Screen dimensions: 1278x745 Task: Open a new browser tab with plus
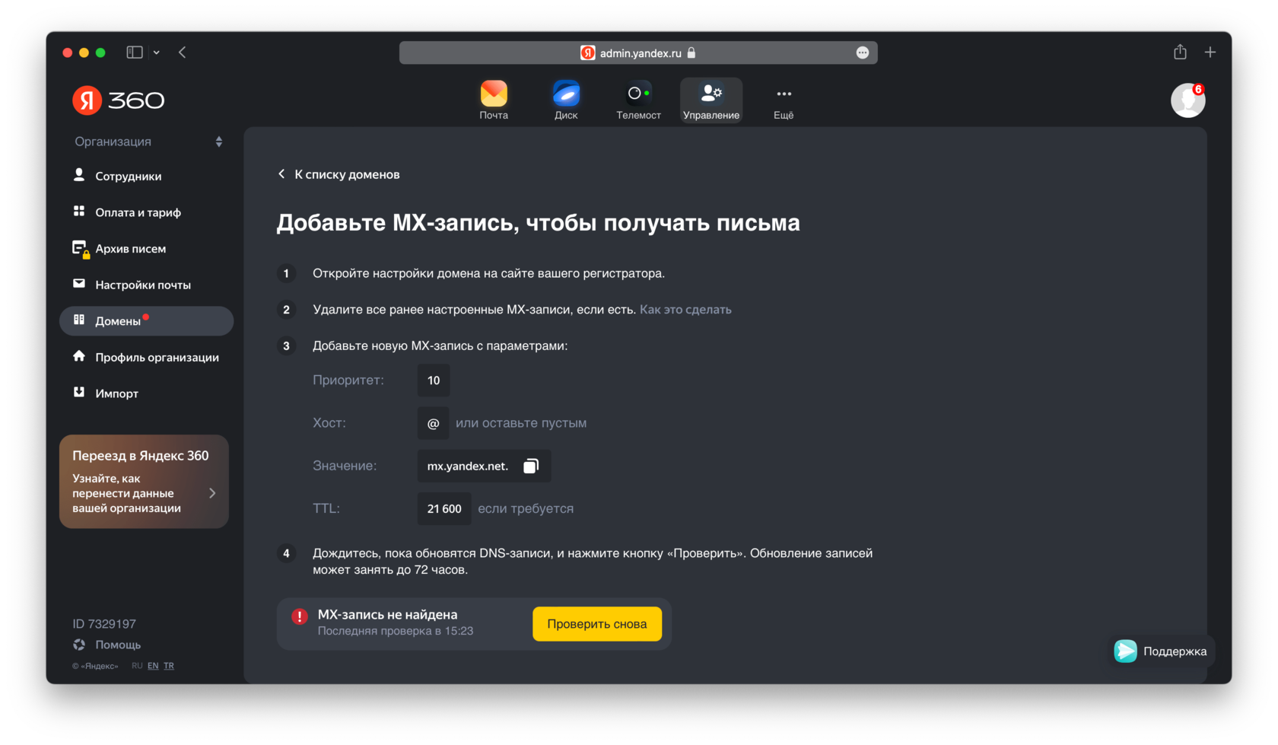[x=1210, y=52]
